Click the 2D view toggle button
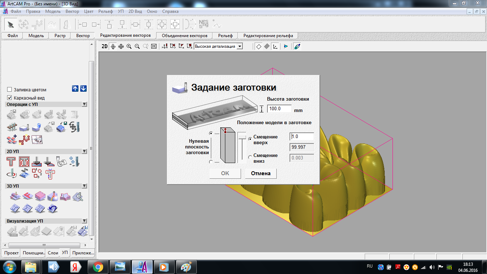This screenshot has height=274, width=487. (104, 46)
